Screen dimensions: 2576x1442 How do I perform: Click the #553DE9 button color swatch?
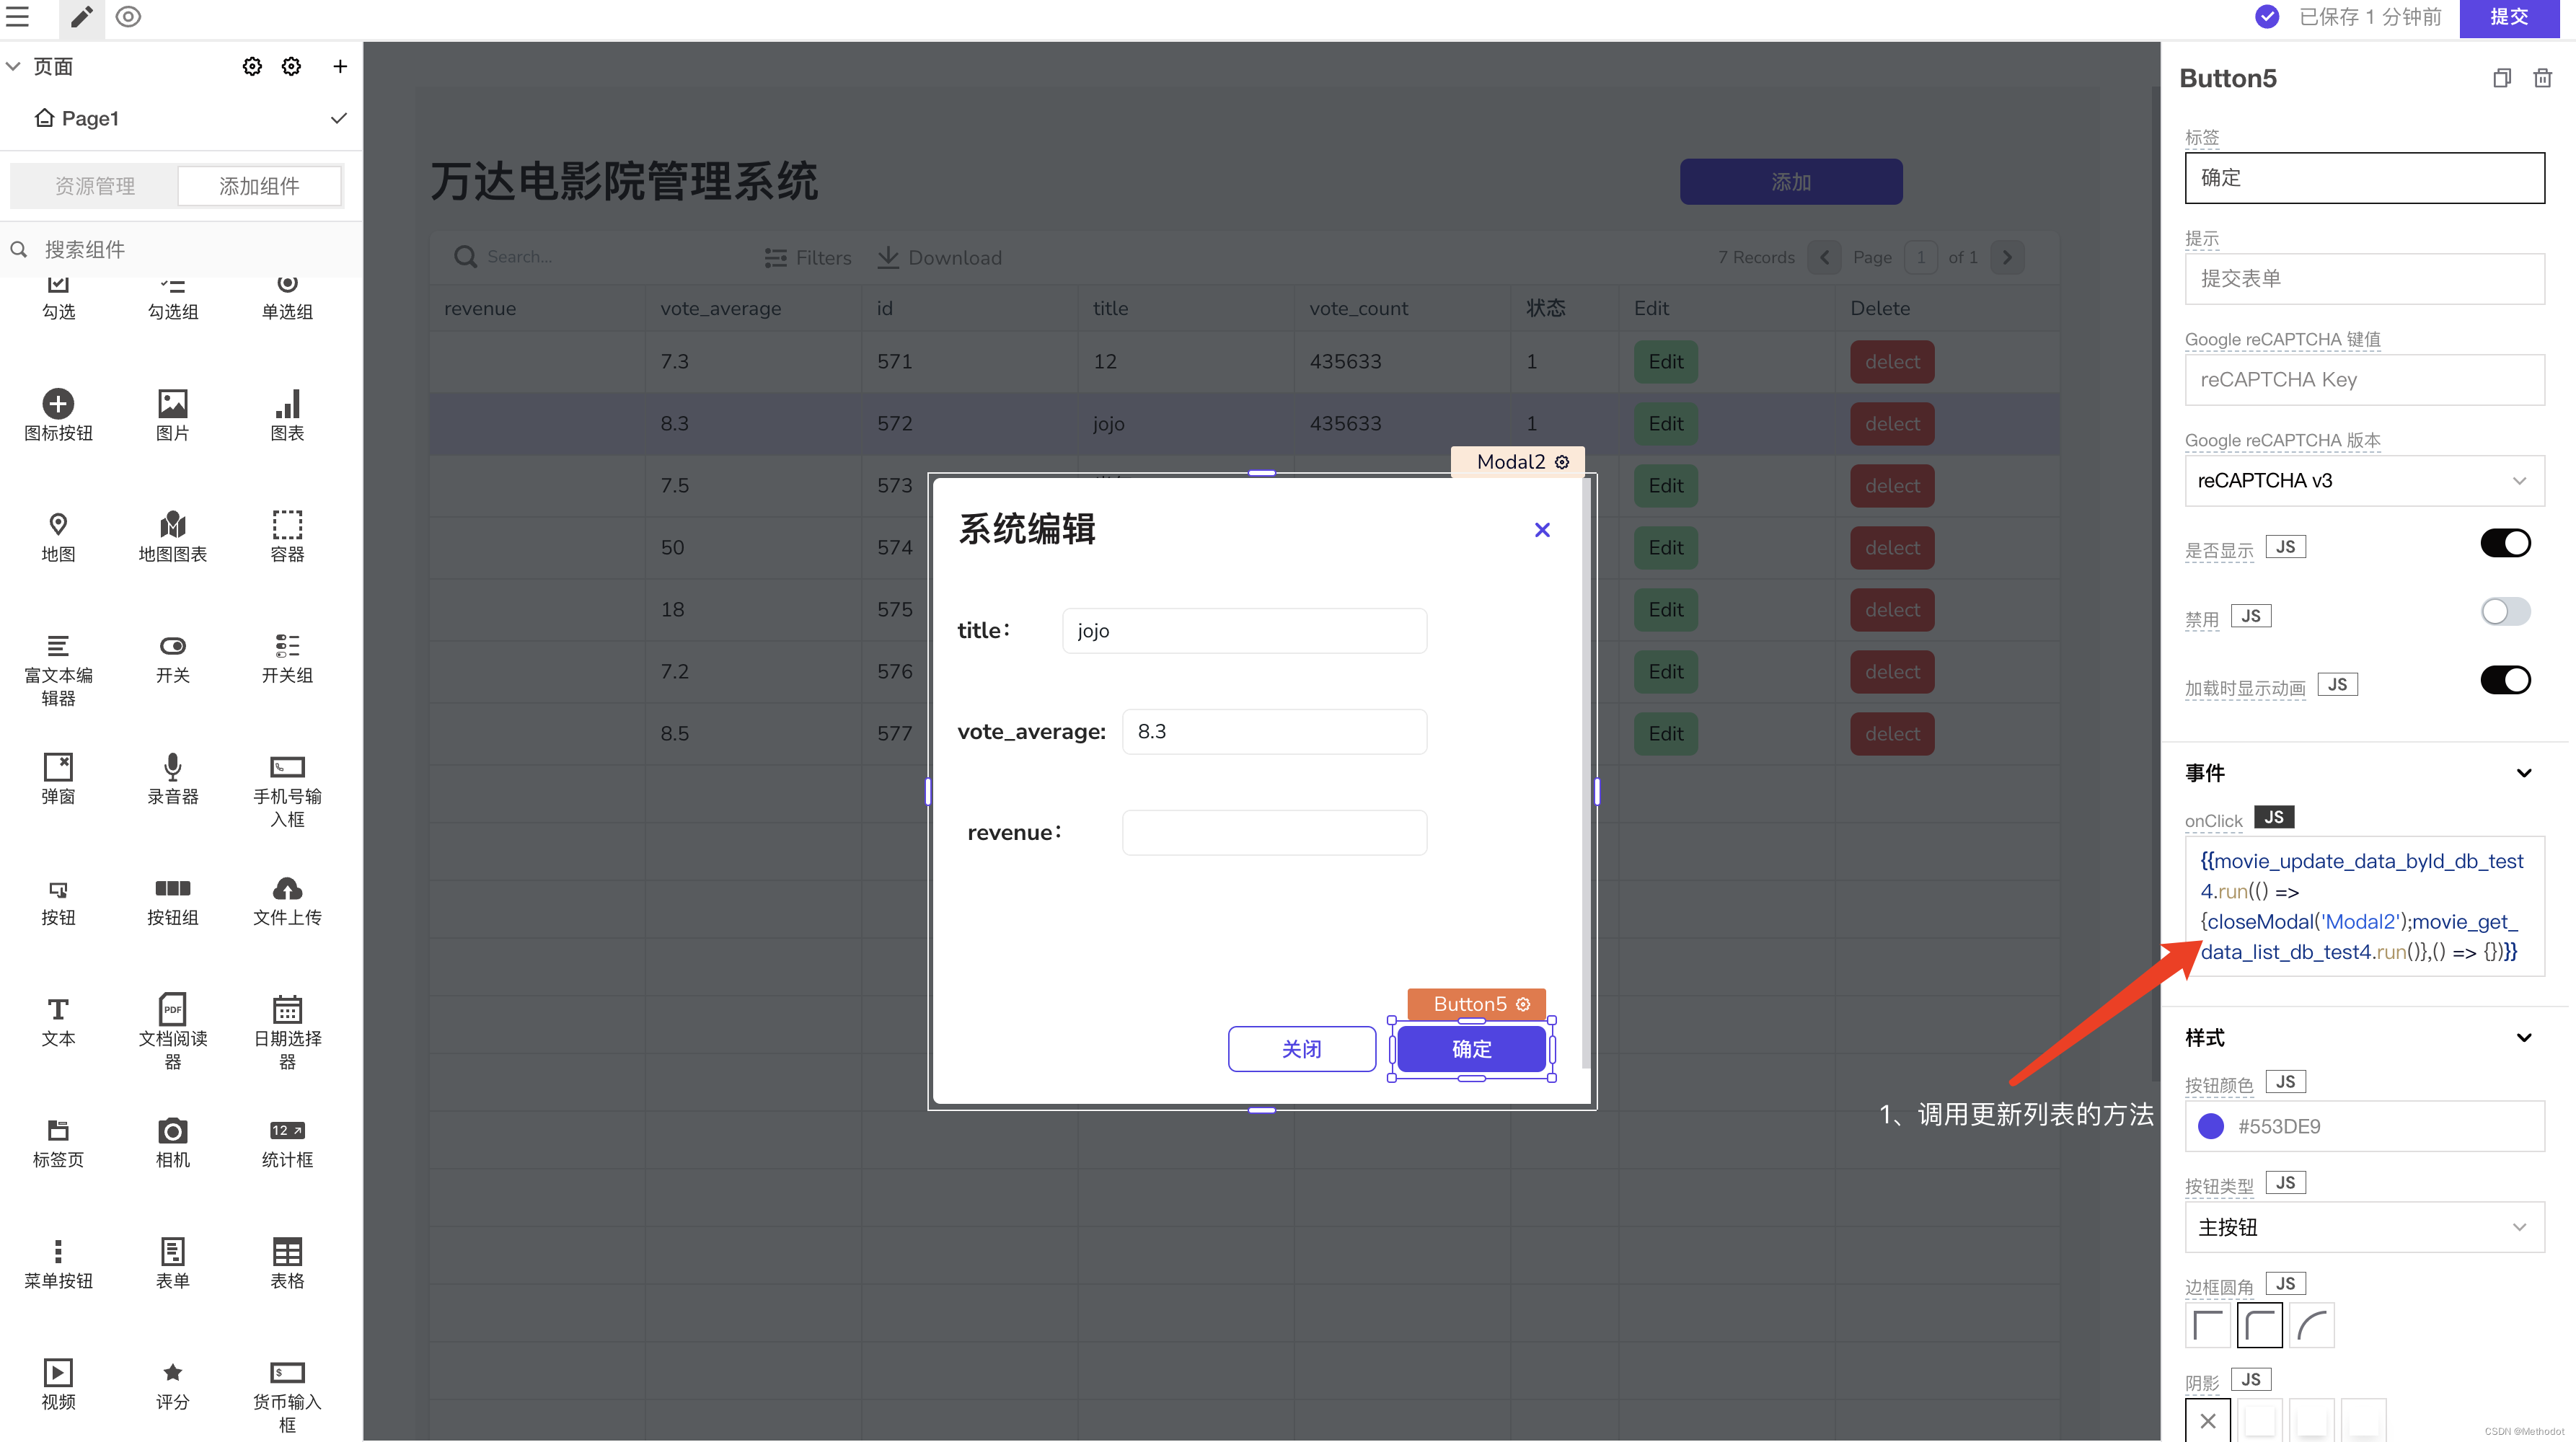(2211, 1127)
